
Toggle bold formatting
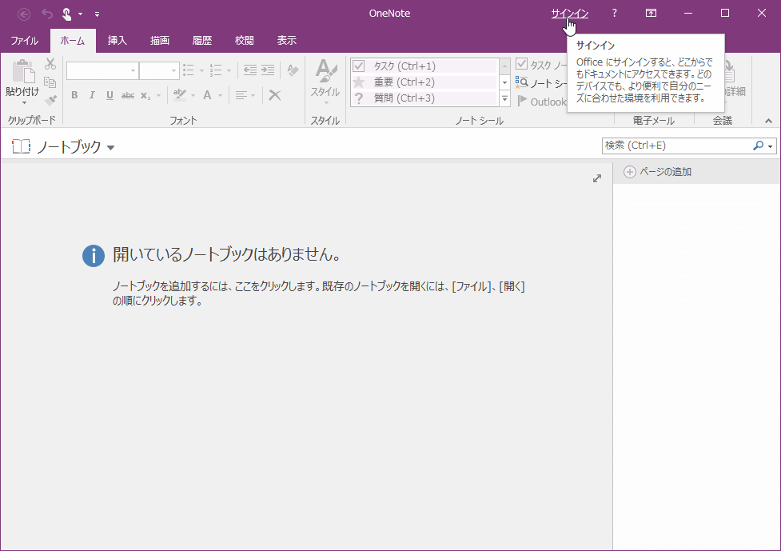[74, 94]
